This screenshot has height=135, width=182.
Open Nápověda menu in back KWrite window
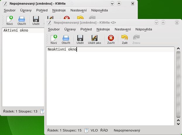tap(99, 10)
